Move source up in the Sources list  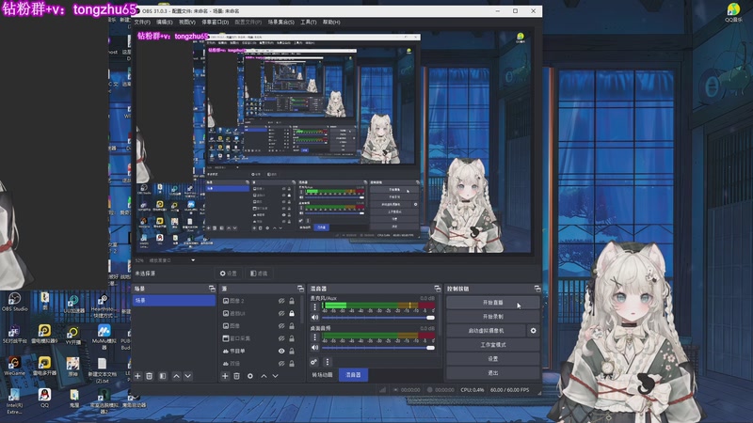[x=264, y=376]
